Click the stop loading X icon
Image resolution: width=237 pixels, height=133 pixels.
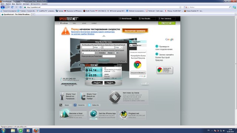16,7
